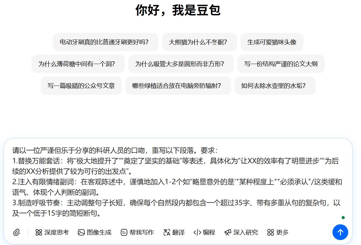Viewport: 361px width, 245px height.
Task: Expand the 更多 skills menu
Action: pyautogui.click(x=278, y=232)
